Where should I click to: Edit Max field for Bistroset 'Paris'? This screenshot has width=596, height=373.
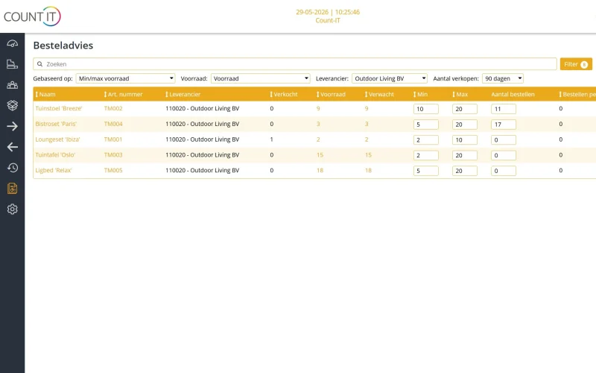464,125
